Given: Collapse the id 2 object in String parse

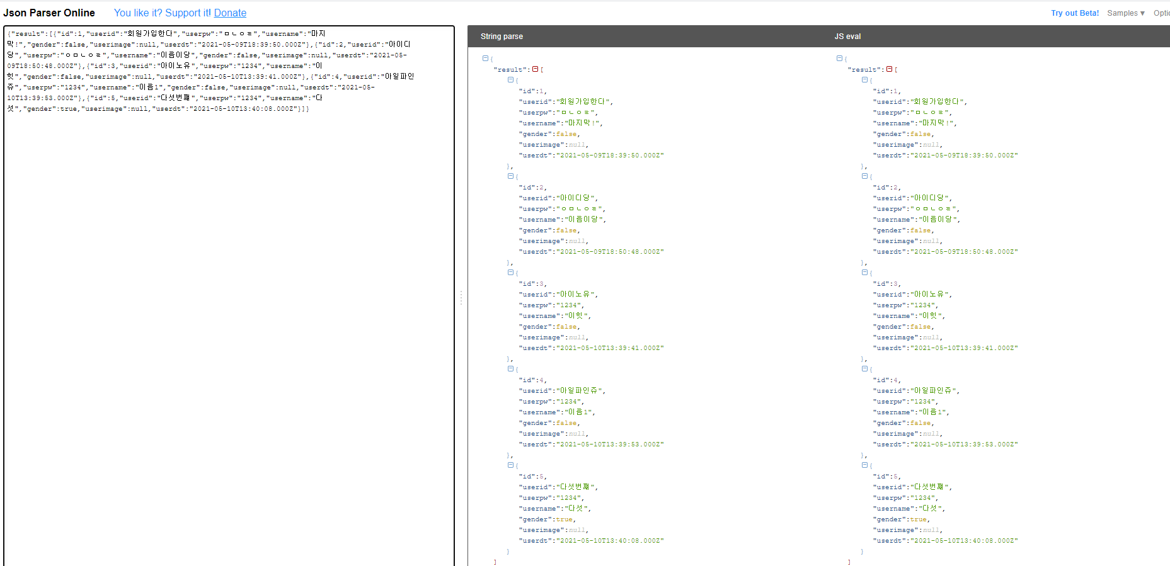Looking at the screenshot, I should pyautogui.click(x=510, y=176).
